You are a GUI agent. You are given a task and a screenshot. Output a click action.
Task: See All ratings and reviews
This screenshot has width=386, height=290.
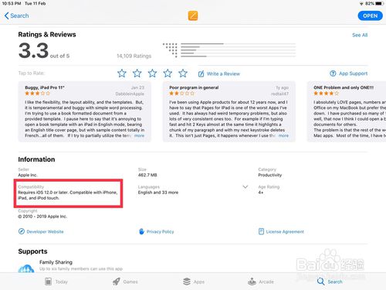click(360, 35)
